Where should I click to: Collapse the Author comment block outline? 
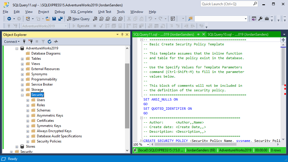coord(141,118)
